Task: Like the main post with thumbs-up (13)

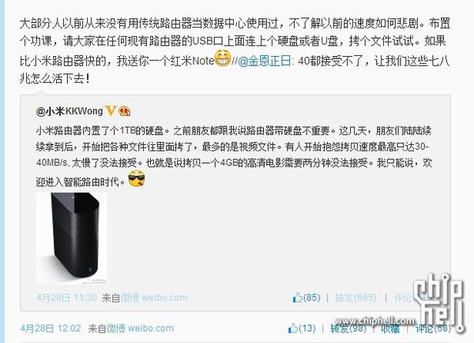Action: (x=302, y=328)
